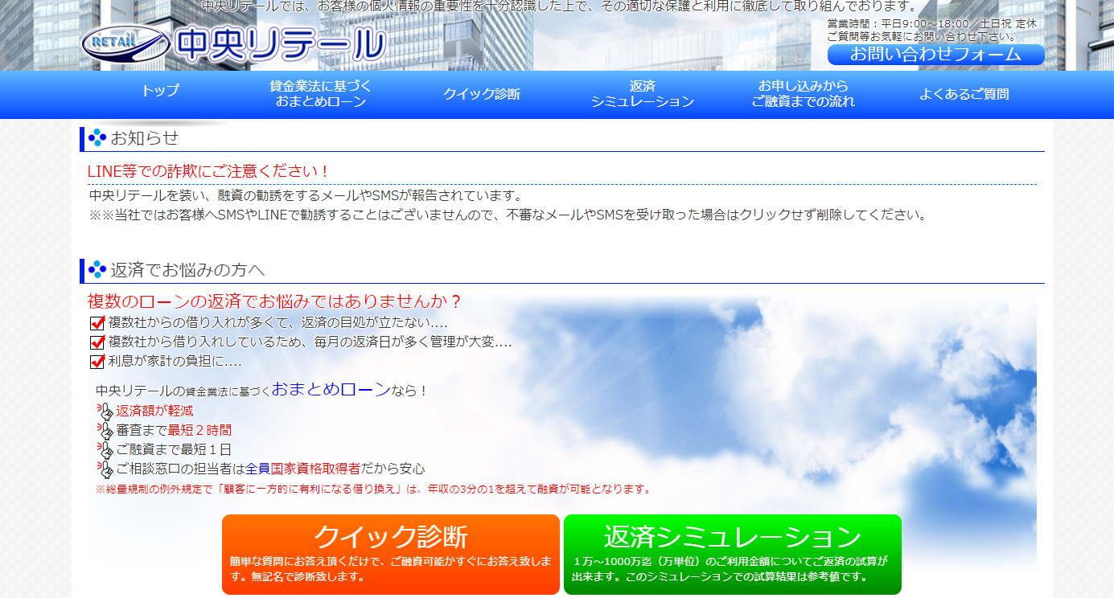
Task: Click the 全員国家資格取得者 text
Action: coord(302,469)
